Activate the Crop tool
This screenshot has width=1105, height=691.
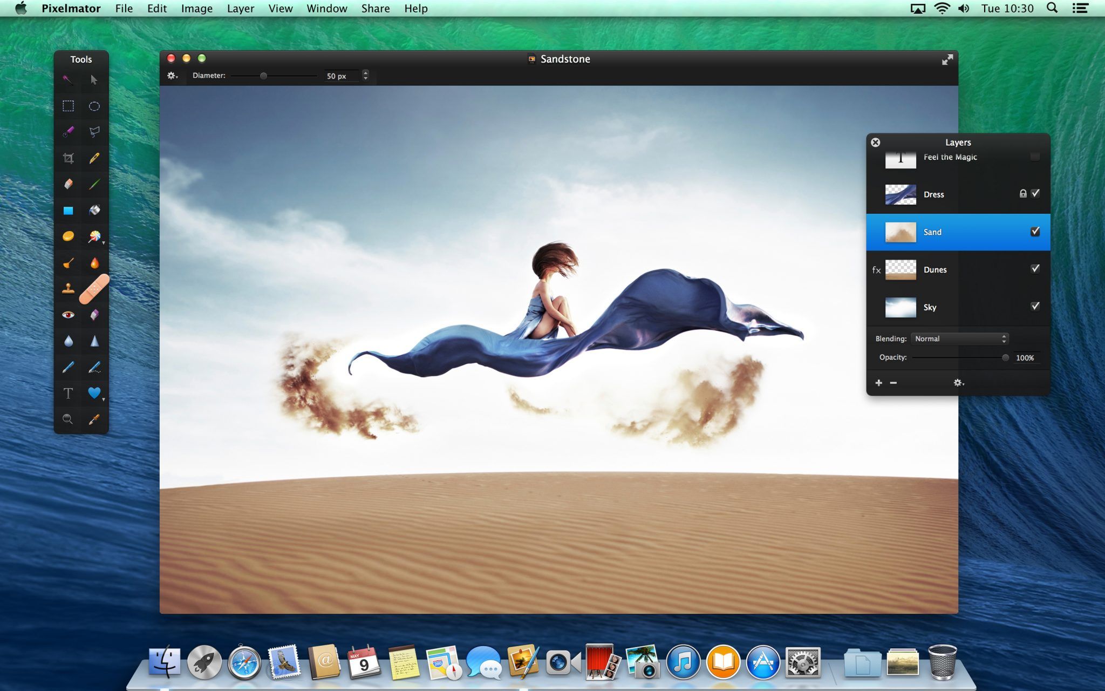[67, 158]
